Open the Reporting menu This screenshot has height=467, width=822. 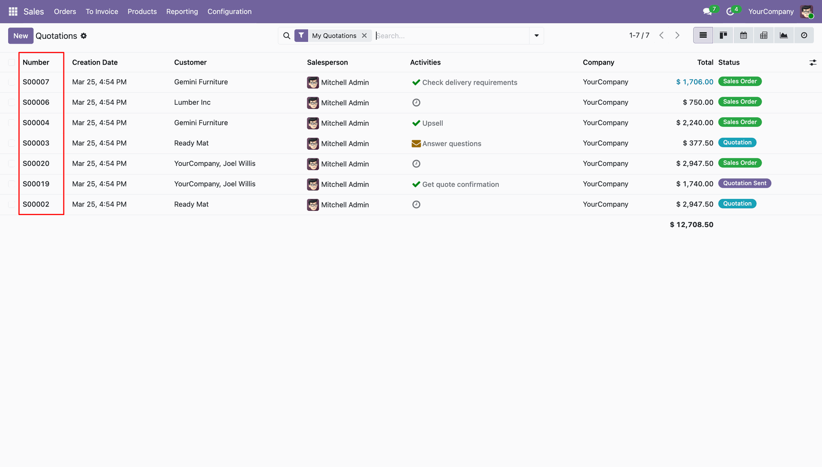click(x=182, y=12)
